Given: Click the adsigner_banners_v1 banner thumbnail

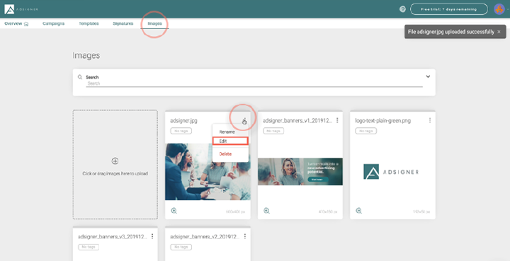Looking at the screenshot, I should point(300,171).
